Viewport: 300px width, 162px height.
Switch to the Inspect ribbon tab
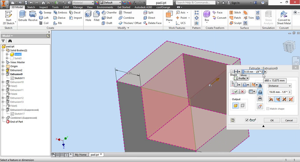pyautogui.click(x=43, y=7)
